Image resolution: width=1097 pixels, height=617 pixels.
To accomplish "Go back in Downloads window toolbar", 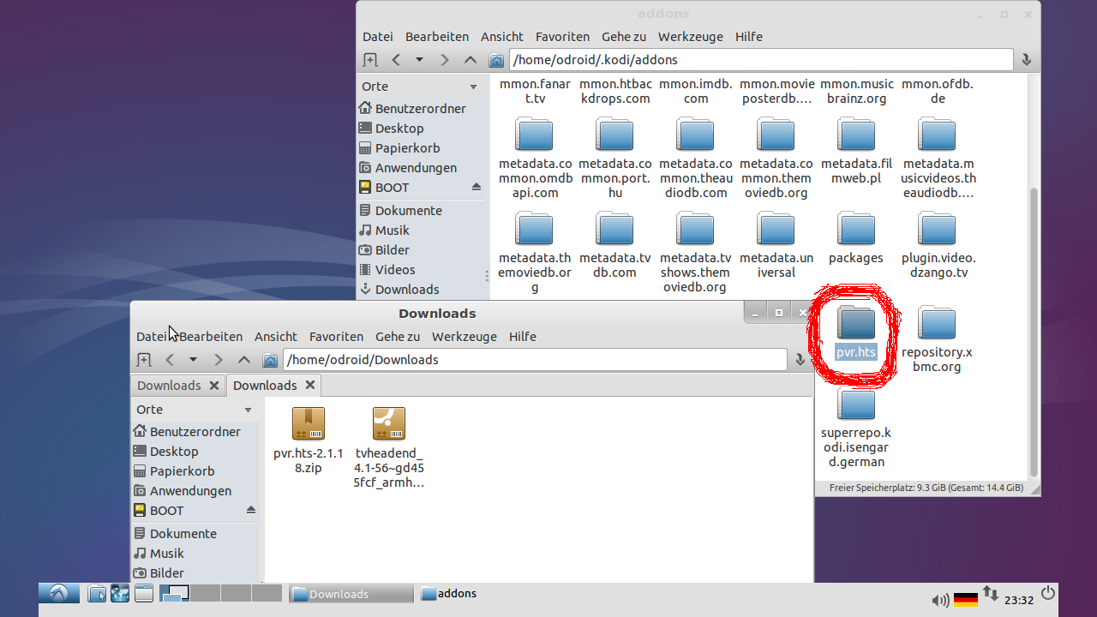I will (170, 360).
